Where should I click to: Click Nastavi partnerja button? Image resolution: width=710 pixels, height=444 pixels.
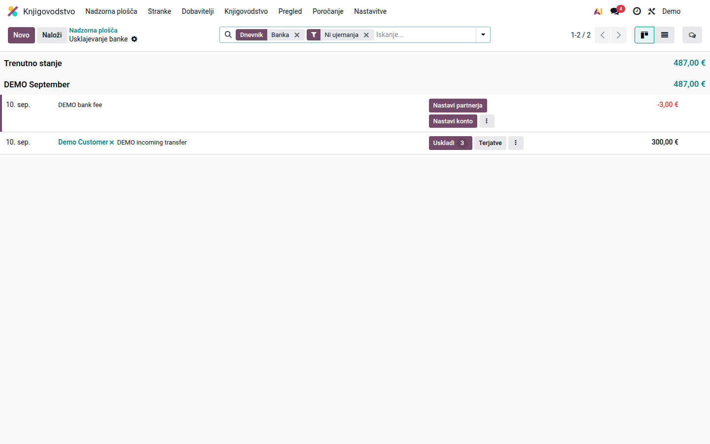click(x=458, y=106)
